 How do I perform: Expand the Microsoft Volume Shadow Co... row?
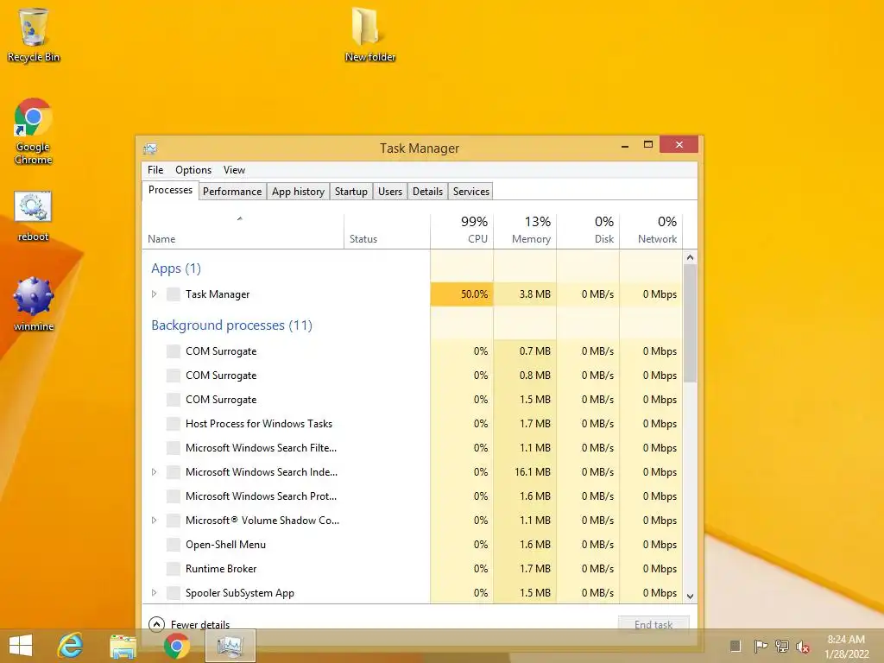pyautogui.click(x=154, y=521)
